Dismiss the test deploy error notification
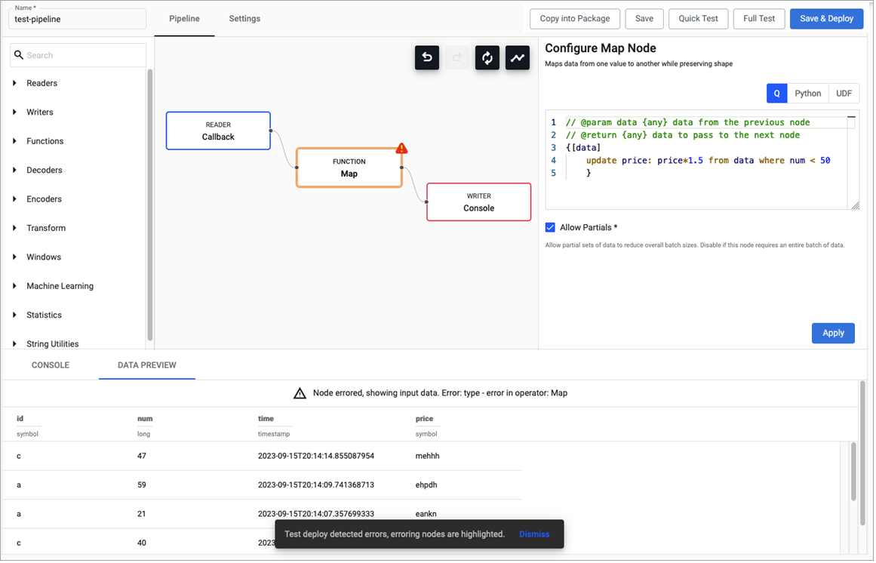This screenshot has height=563, width=876. [x=534, y=534]
